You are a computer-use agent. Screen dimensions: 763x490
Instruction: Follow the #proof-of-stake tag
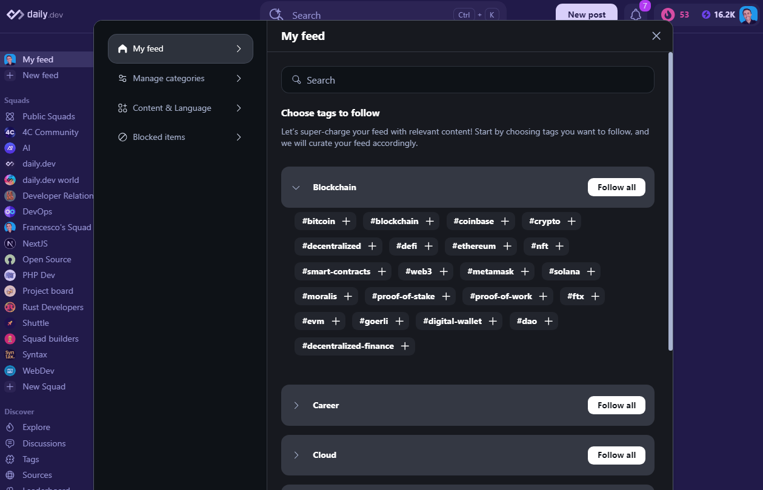click(x=410, y=296)
